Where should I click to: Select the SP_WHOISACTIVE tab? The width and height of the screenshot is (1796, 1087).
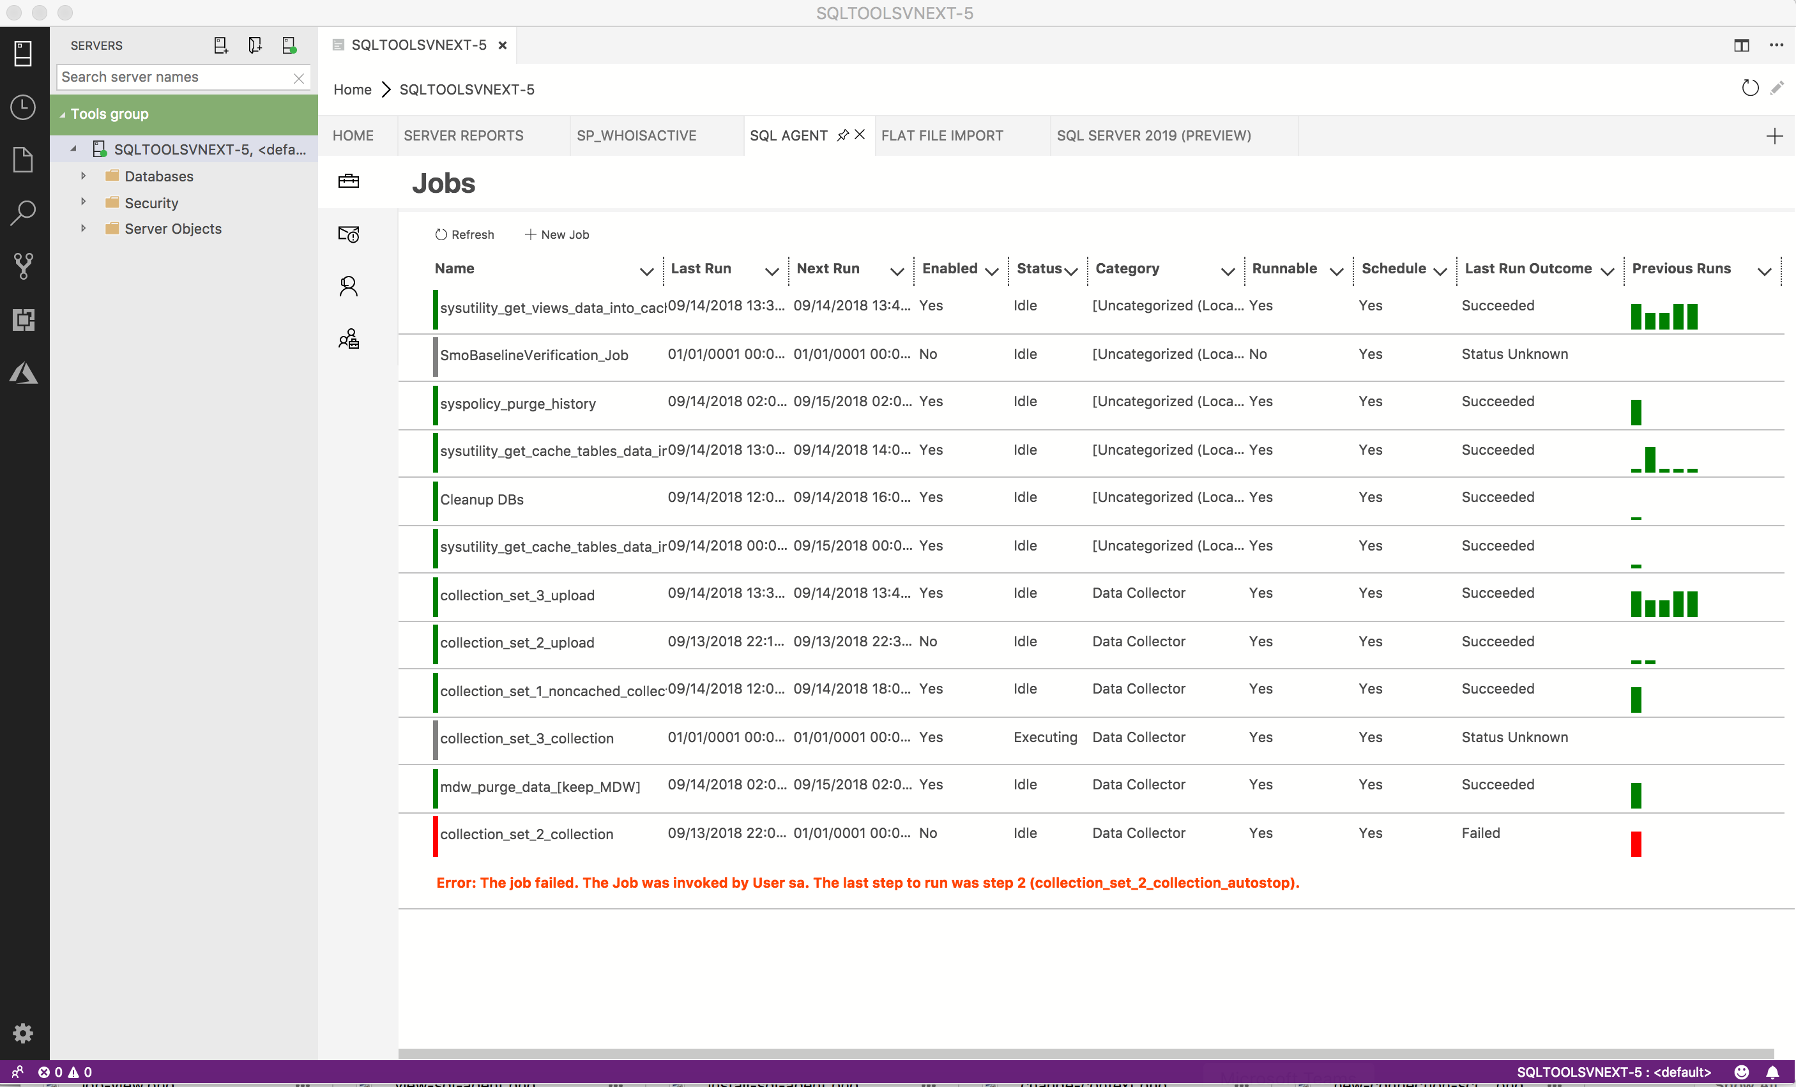(637, 135)
